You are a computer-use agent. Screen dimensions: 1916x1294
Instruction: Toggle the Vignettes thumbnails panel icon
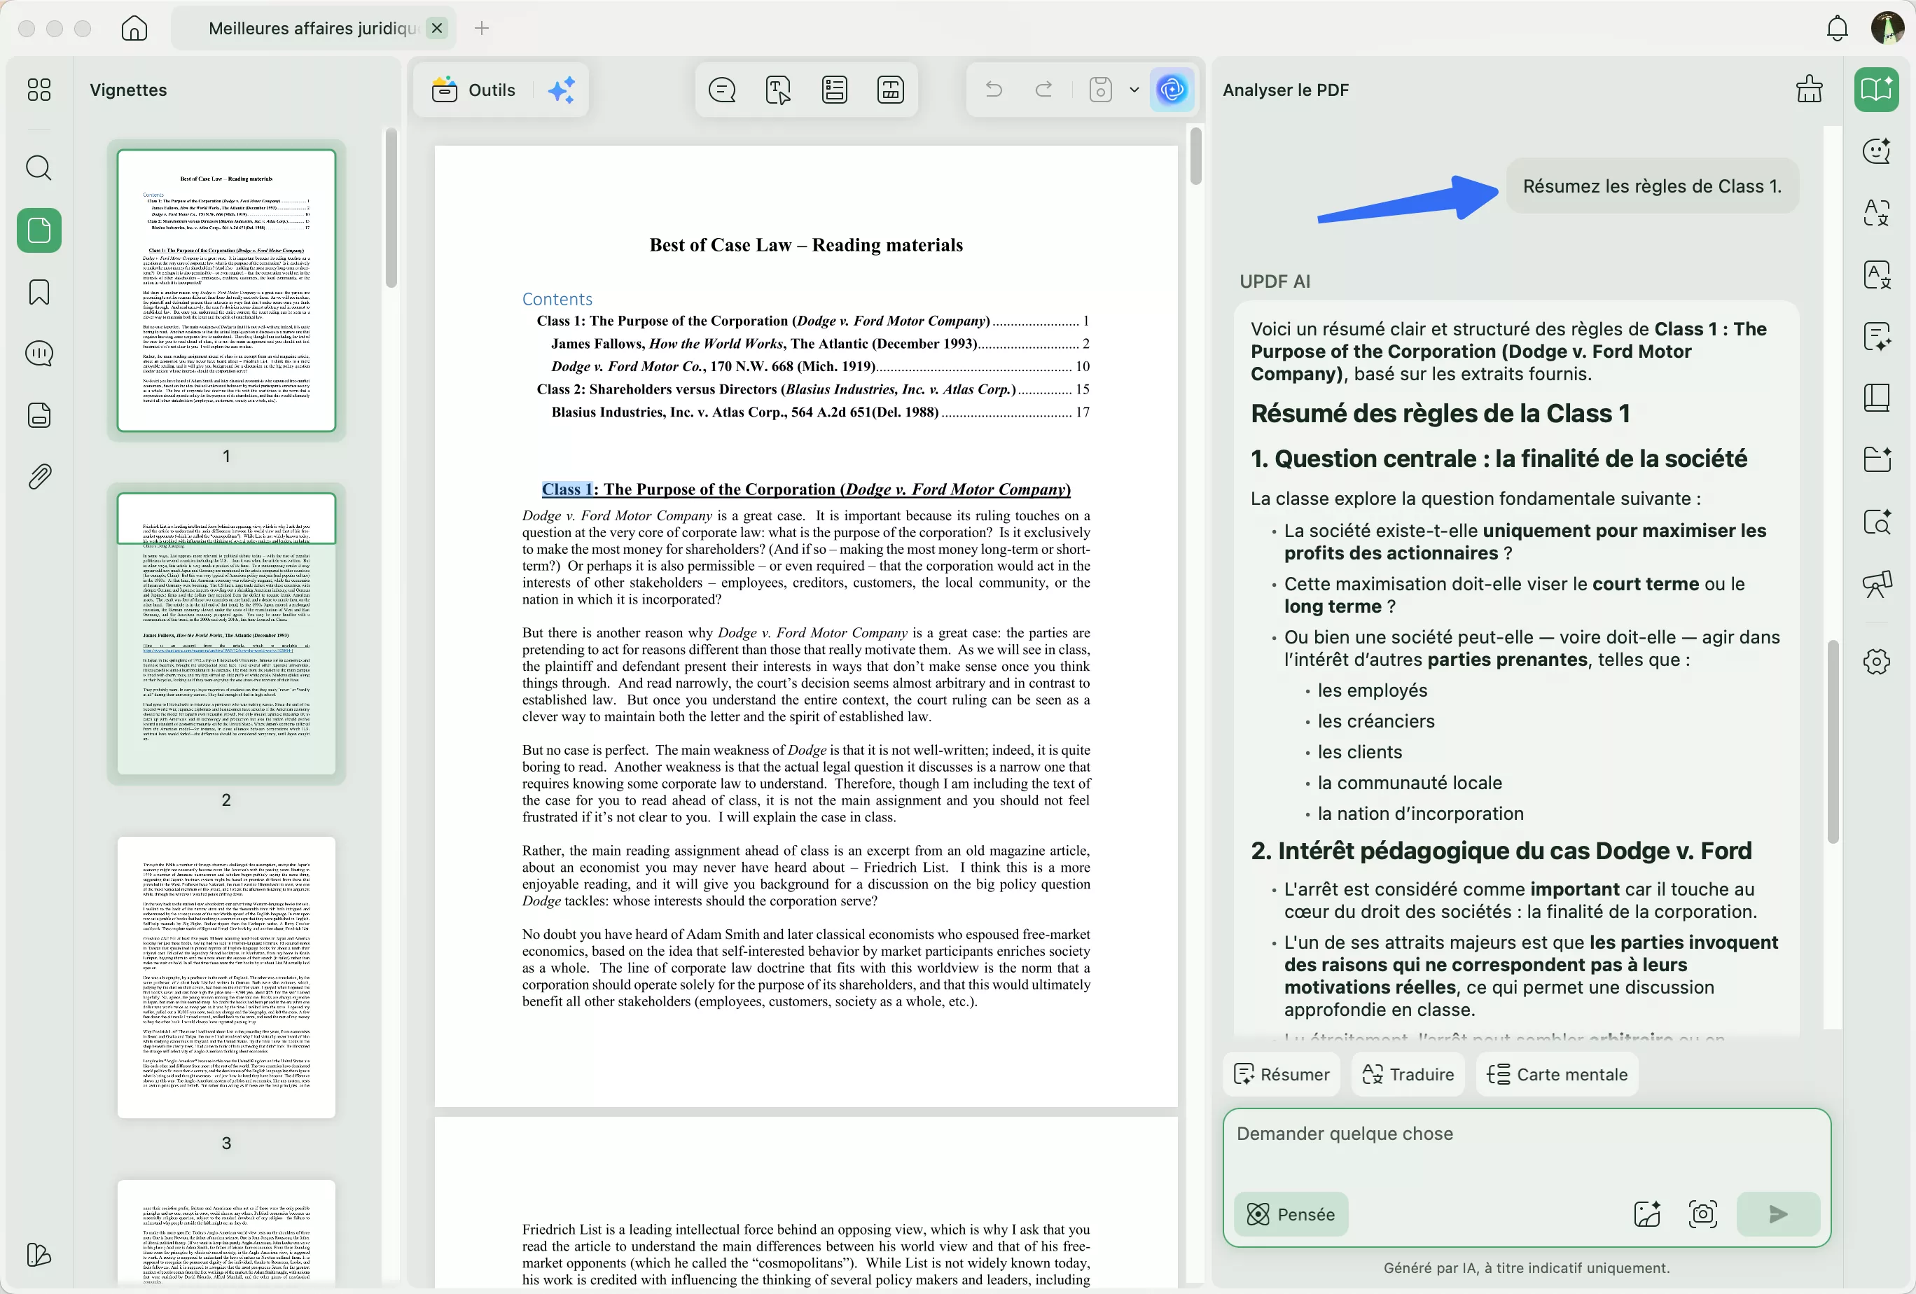(39, 230)
